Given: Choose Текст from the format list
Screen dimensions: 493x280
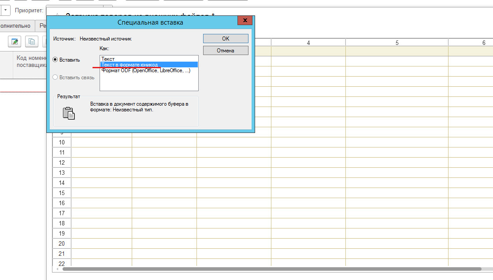Looking at the screenshot, I should coord(107,59).
